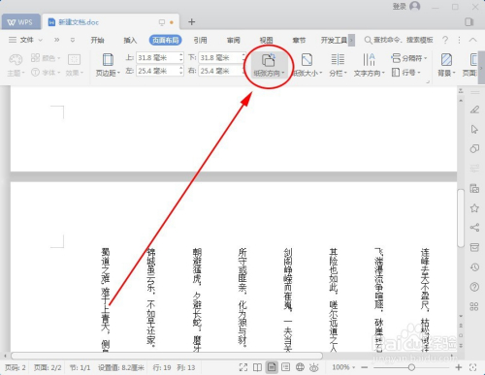Click the search commands box
485x375 pixels.
[399, 40]
